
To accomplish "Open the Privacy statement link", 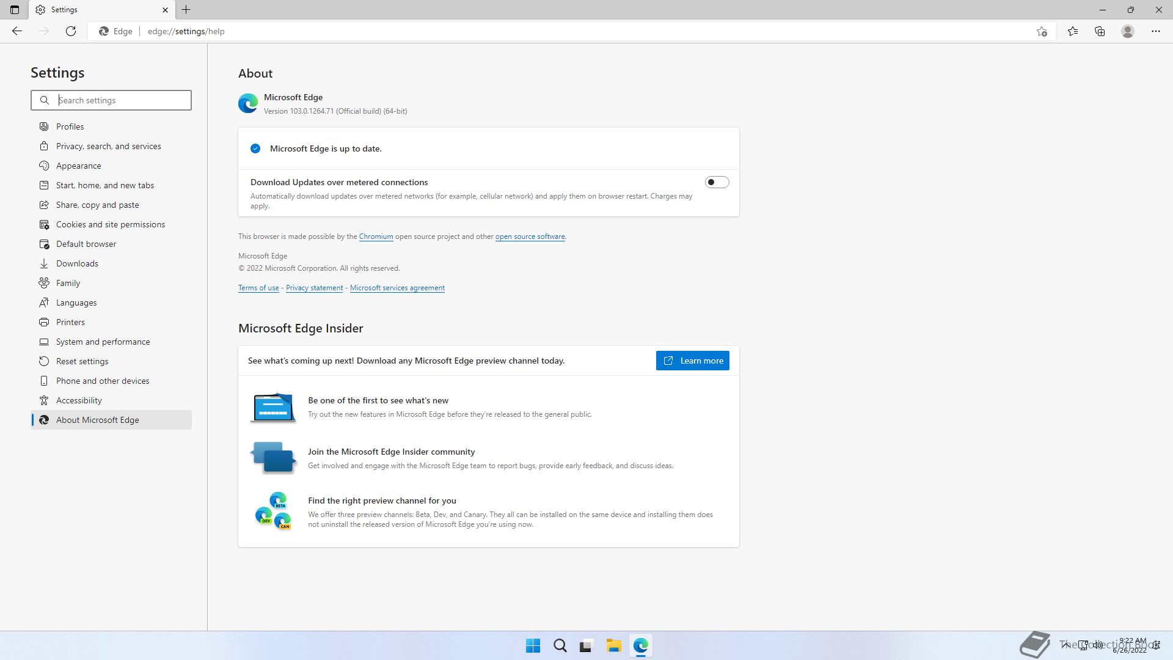I will (314, 288).
